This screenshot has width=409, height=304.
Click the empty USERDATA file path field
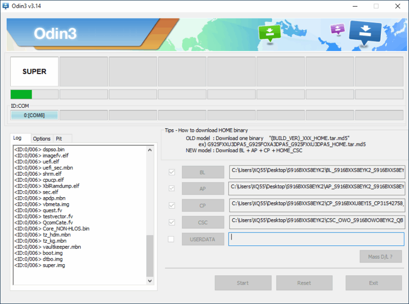point(316,239)
